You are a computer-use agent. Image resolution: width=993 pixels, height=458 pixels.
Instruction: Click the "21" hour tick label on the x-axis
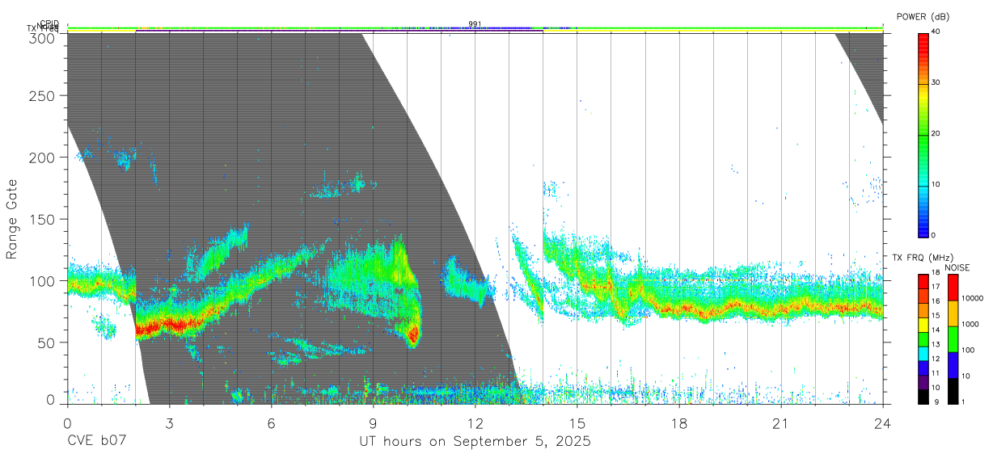(781, 423)
